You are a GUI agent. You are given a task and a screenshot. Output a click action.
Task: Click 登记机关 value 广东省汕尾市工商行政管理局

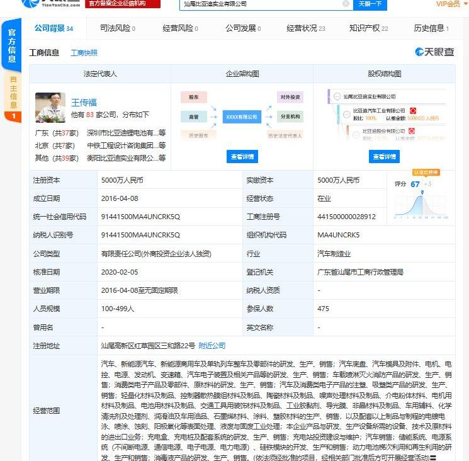click(361, 272)
